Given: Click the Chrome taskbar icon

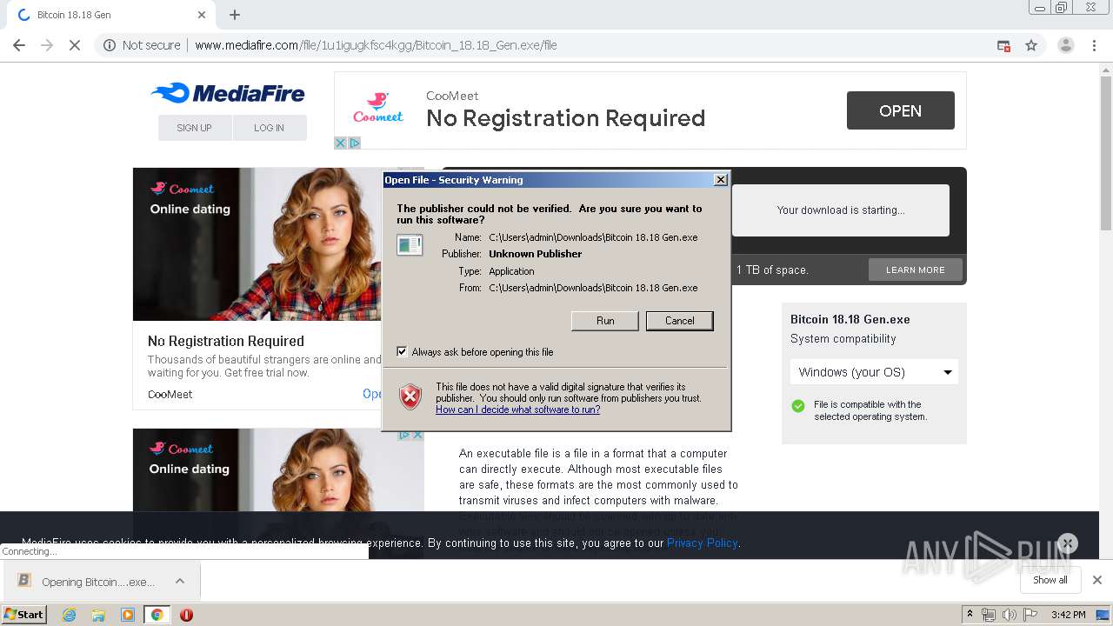Looking at the screenshot, I should [157, 615].
